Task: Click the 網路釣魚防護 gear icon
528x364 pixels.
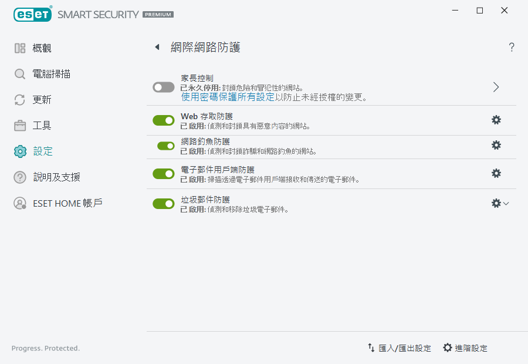Action: pyautogui.click(x=496, y=145)
